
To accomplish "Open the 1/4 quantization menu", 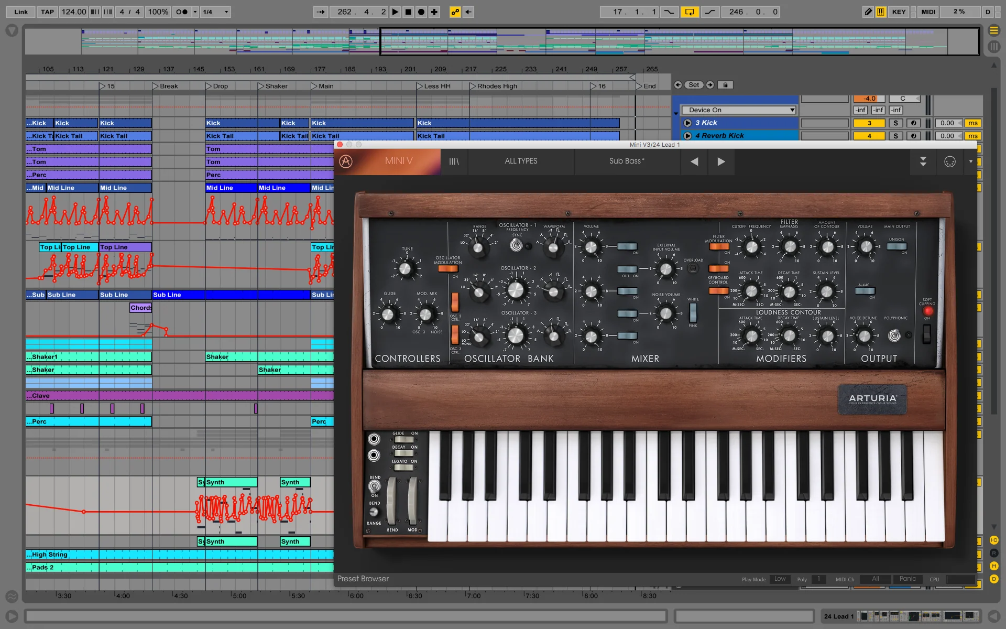I will (215, 12).
